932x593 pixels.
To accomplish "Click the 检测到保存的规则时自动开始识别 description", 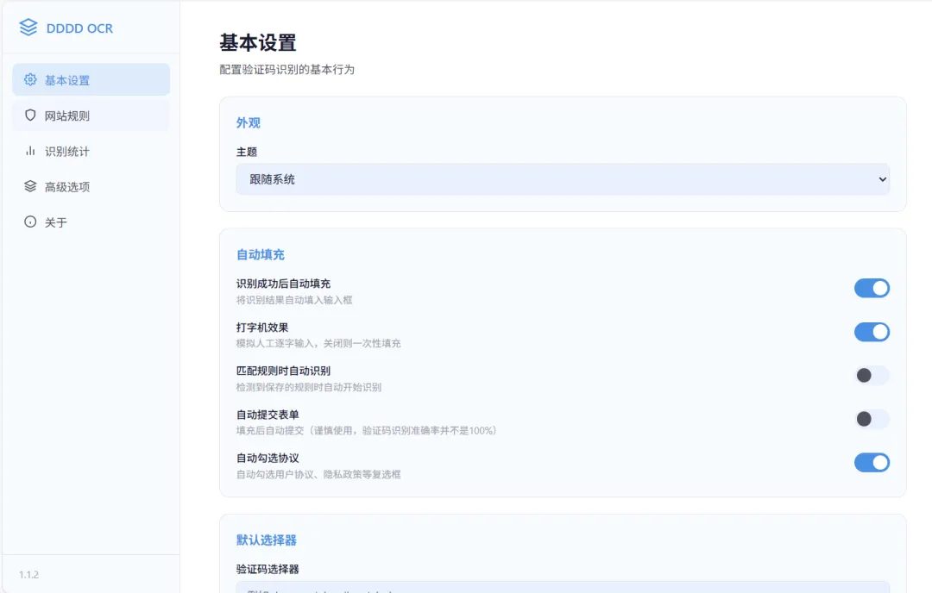I will coord(308,387).
